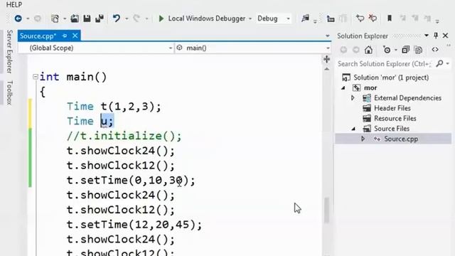This screenshot has width=455, height=256.
Task: Click the Undo arrow icon
Action: pyautogui.click(x=117, y=18)
